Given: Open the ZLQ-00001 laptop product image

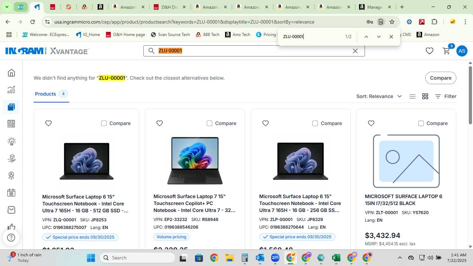Looking at the screenshot, I should tap(87, 161).
